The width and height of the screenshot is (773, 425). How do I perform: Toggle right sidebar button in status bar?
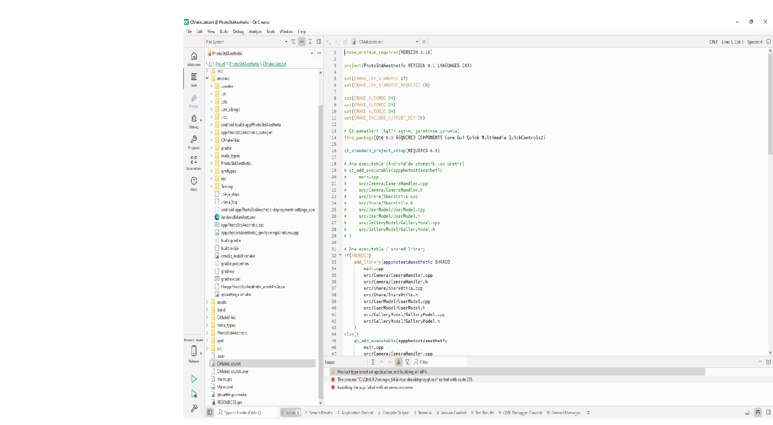coord(769,412)
